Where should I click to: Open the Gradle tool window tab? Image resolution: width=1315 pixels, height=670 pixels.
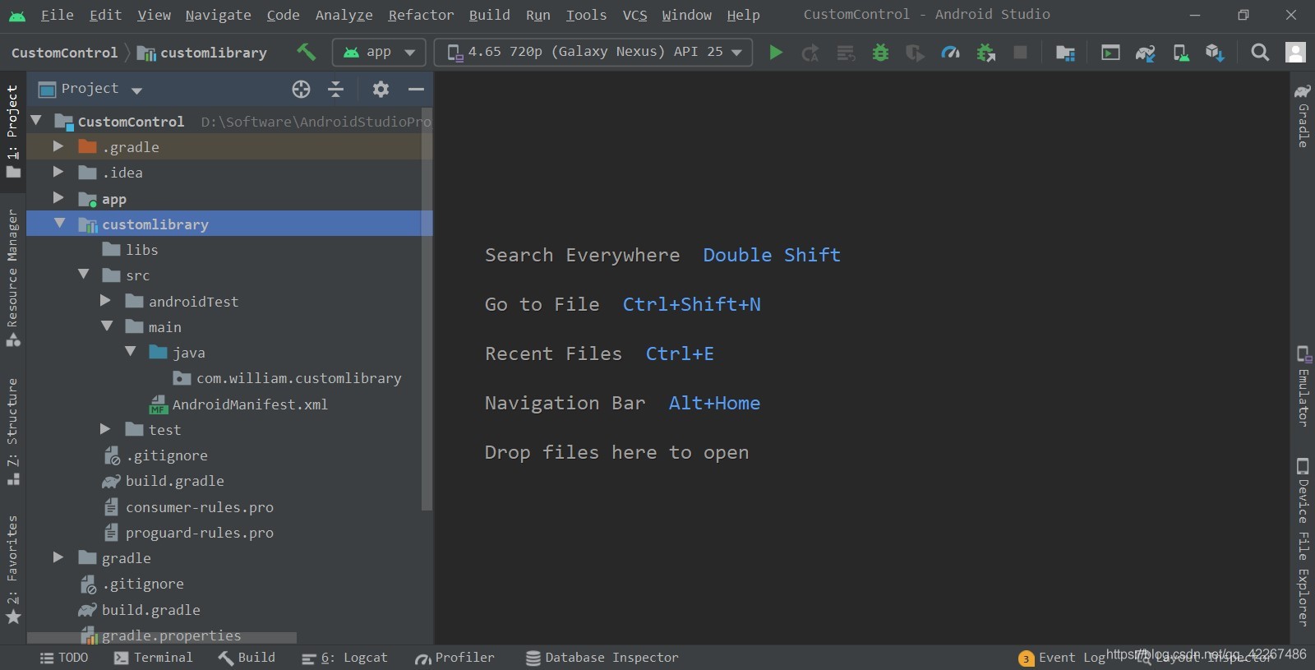point(1303,115)
